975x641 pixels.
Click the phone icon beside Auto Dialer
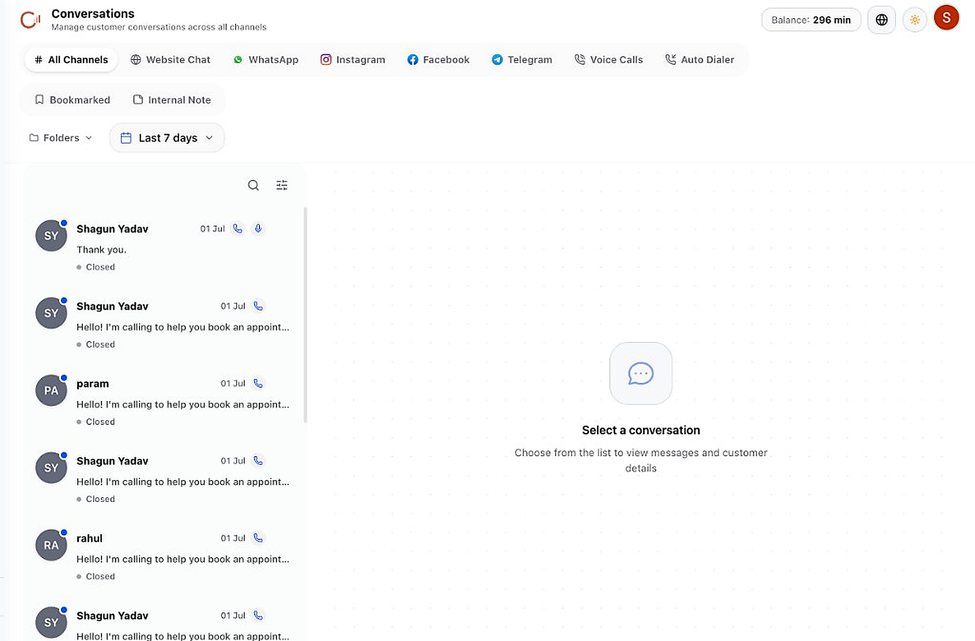[670, 60]
